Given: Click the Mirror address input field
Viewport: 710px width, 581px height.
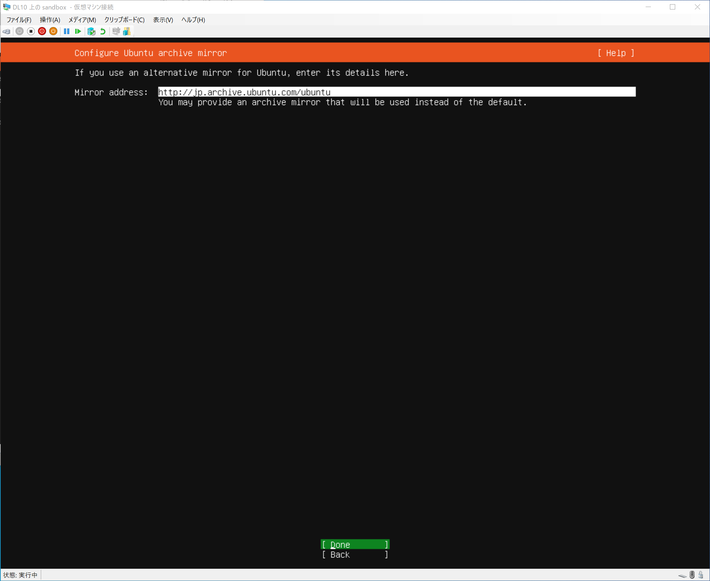Looking at the screenshot, I should click(396, 92).
